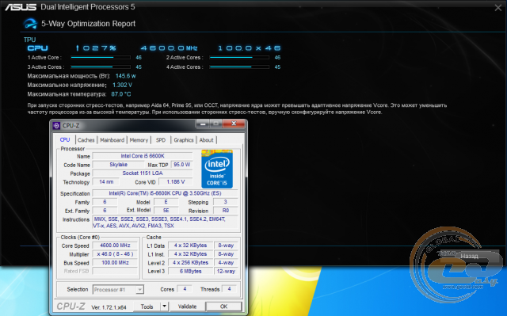
Task: Click the 4600.0 MHz frequency readout
Action: (x=169, y=48)
